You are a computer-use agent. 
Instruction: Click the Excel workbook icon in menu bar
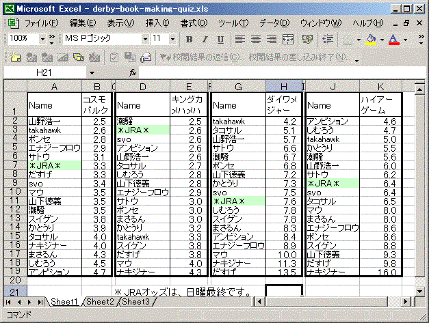click(x=13, y=23)
